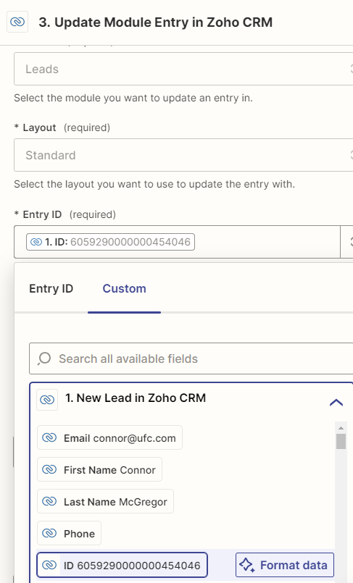Screen dimensions: 353x583
Task: Click the scrollbar up arrow in field list
Action: 341,428
